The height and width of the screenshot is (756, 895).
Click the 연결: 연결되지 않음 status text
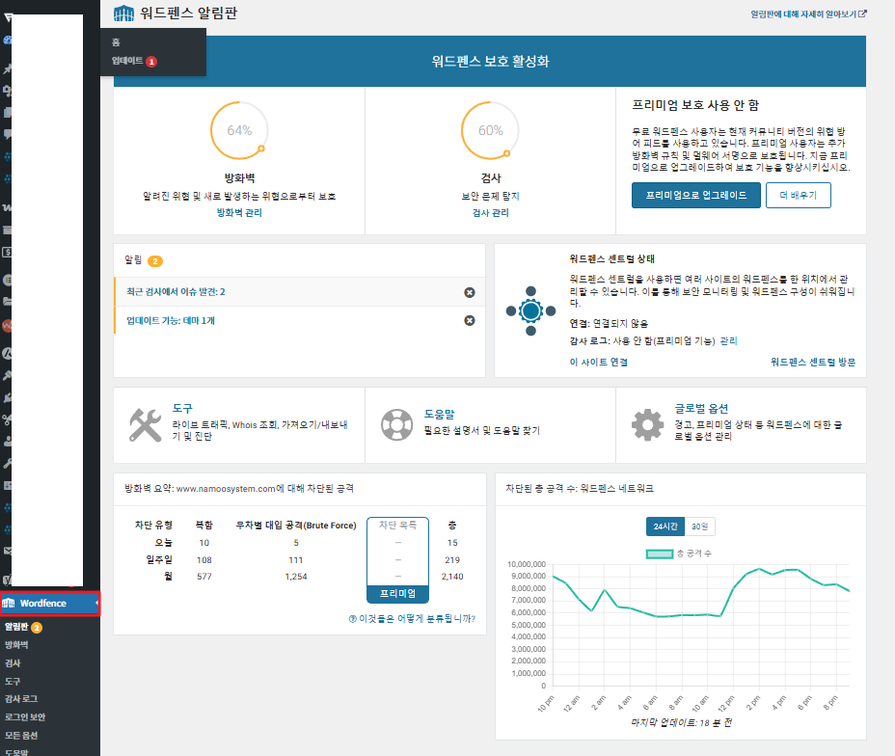tap(609, 323)
